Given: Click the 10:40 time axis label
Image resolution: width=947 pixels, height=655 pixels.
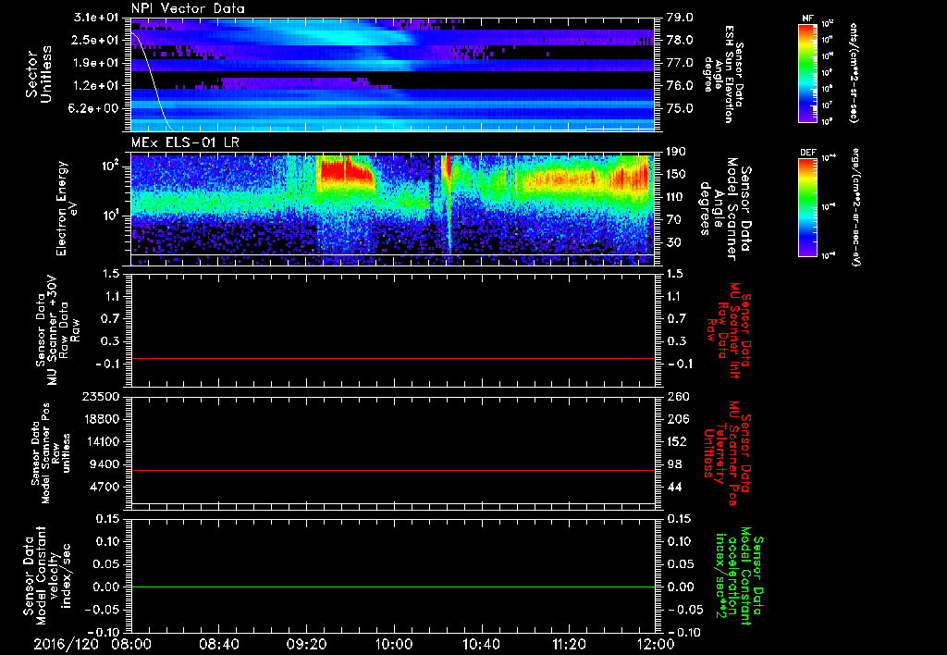Looking at the screenshot, I should (x=482, y=643).
